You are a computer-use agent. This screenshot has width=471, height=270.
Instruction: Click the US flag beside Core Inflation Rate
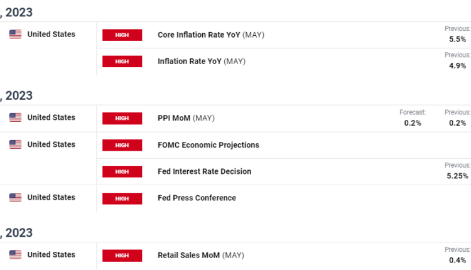(15, 35)
